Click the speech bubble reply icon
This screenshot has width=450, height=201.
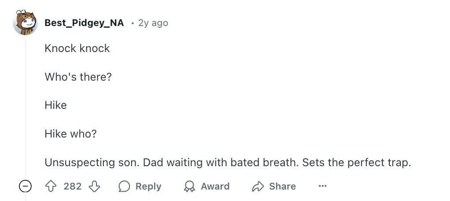[x=124, y=186]
